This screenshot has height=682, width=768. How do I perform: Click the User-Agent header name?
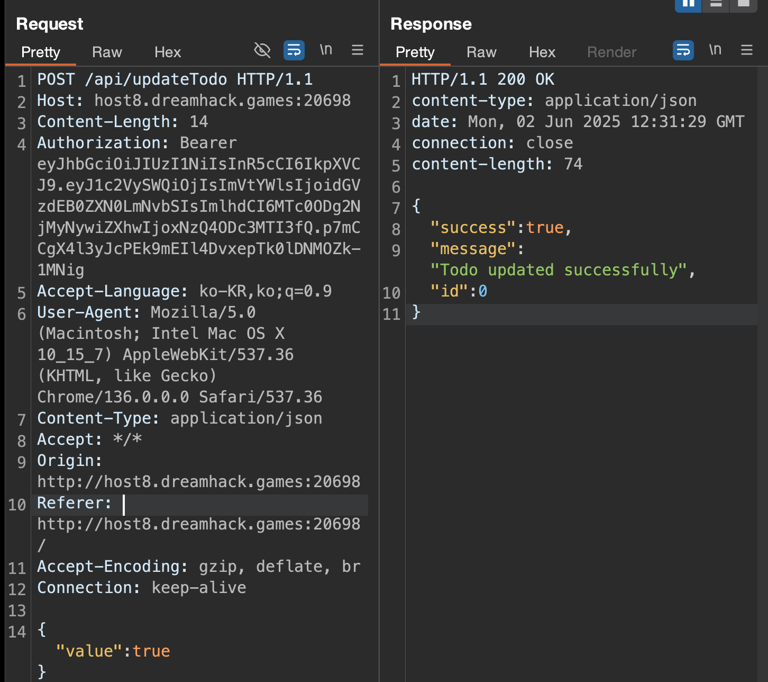coord(88,312)
